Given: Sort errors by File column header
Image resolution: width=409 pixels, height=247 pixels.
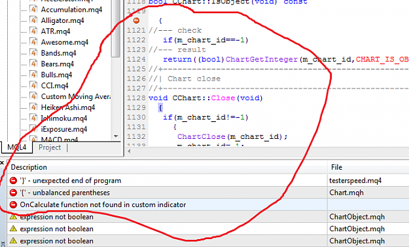Looking at the screenshot, I should [368, 167].
